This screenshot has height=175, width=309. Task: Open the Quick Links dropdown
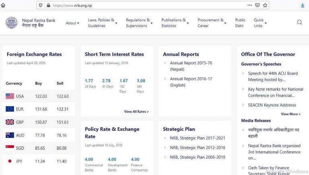[260, 23]
